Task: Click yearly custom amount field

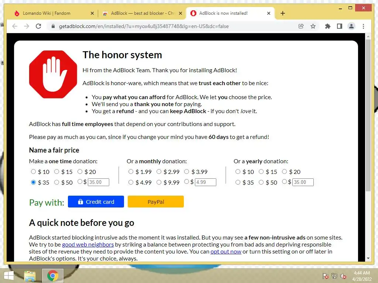Action: click(303, 182)
